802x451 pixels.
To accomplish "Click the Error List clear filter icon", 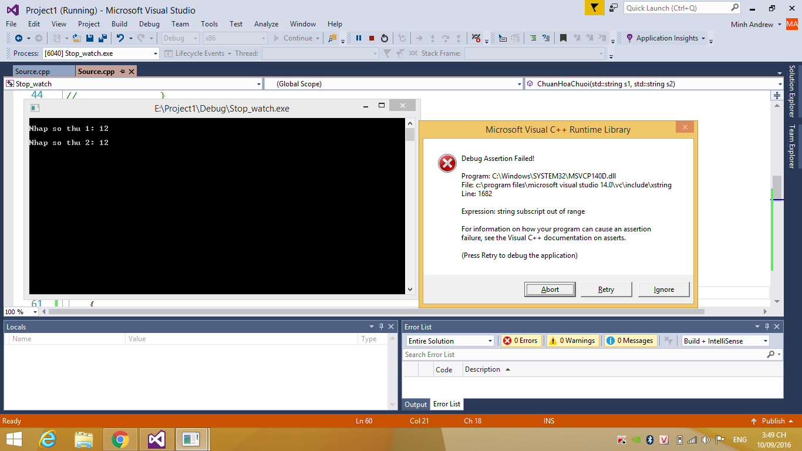I will pyautogui.click(x=668, y=341).
